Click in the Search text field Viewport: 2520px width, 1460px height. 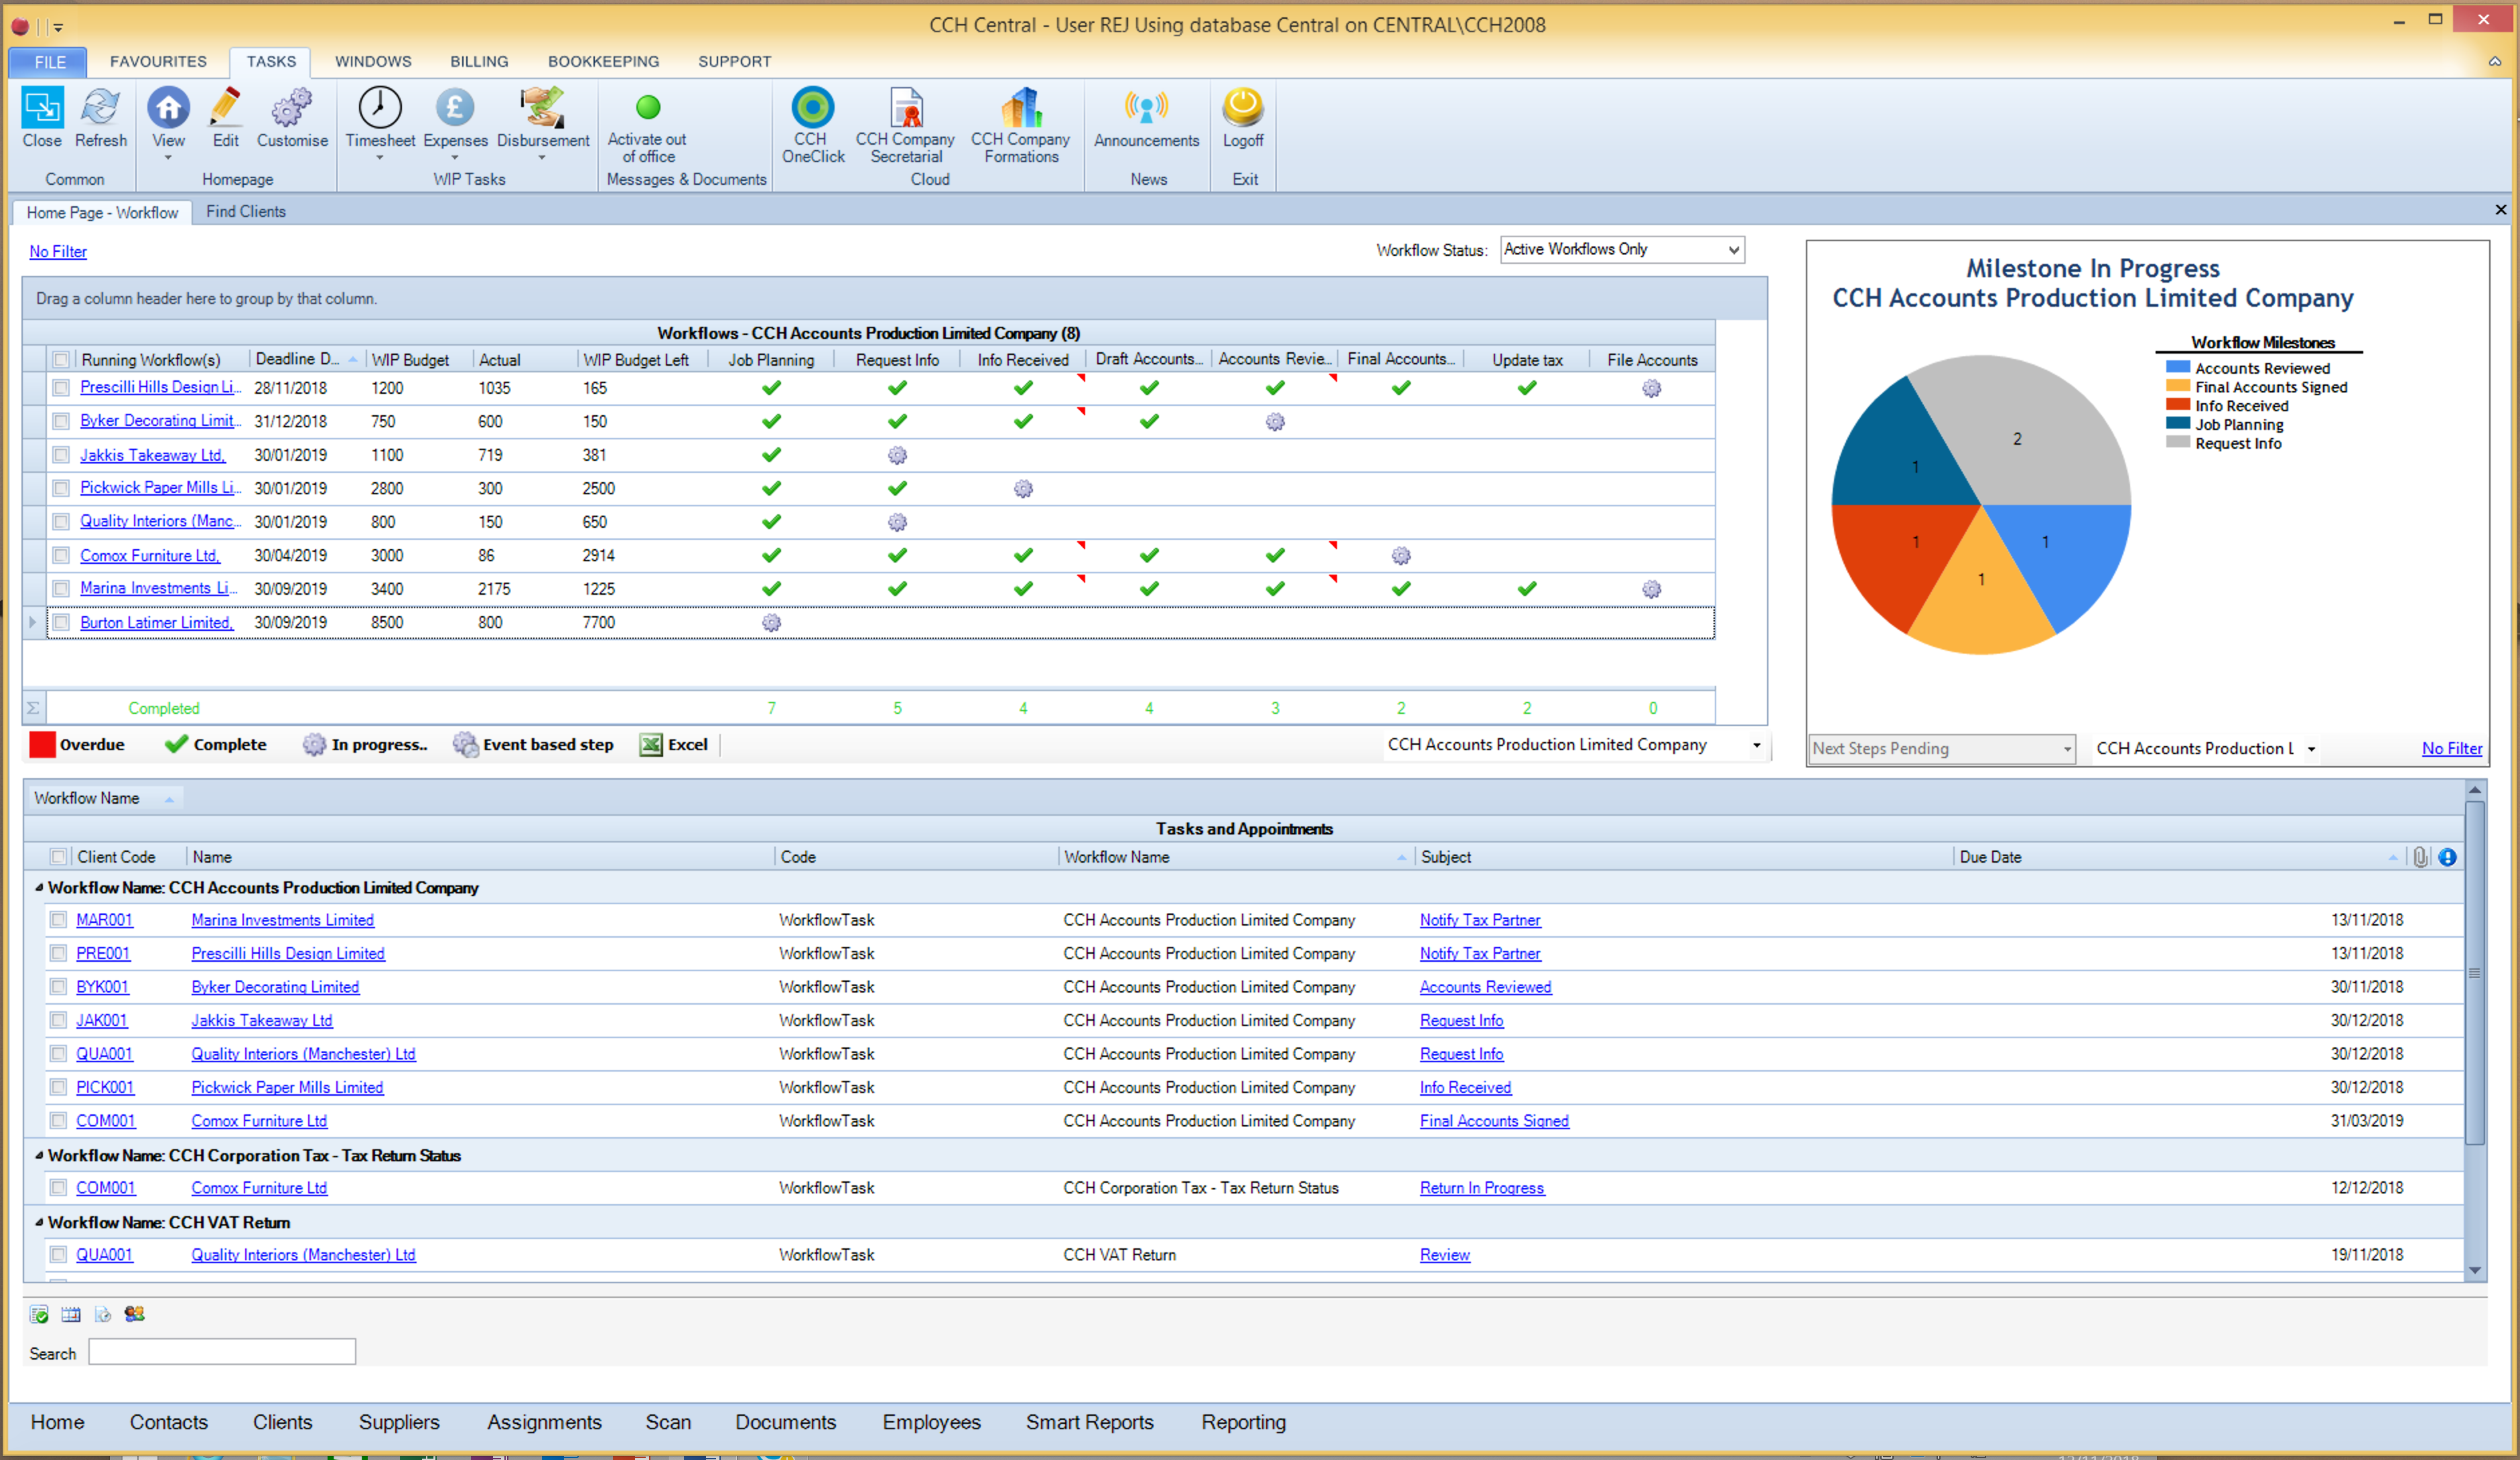[x=222, y=1352]
